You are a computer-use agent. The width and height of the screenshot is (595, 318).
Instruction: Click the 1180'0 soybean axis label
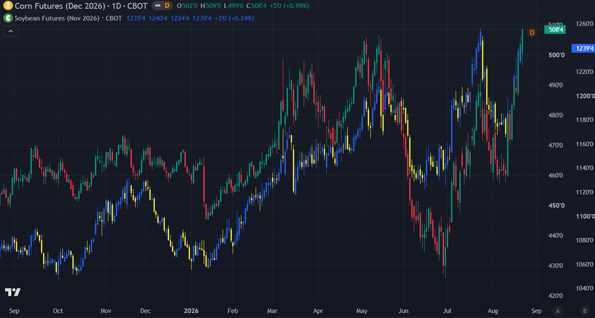585,120
